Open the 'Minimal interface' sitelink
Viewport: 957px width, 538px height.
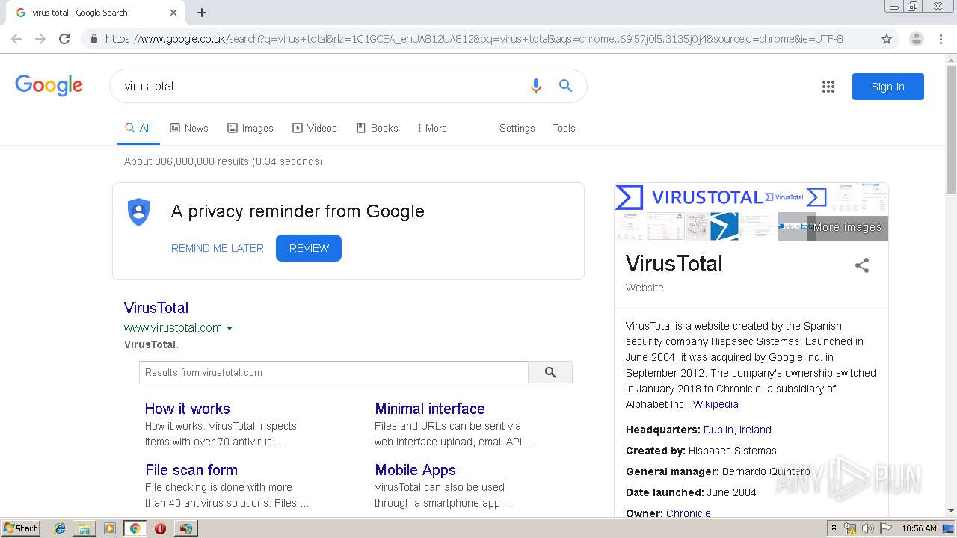coord(430,409)
